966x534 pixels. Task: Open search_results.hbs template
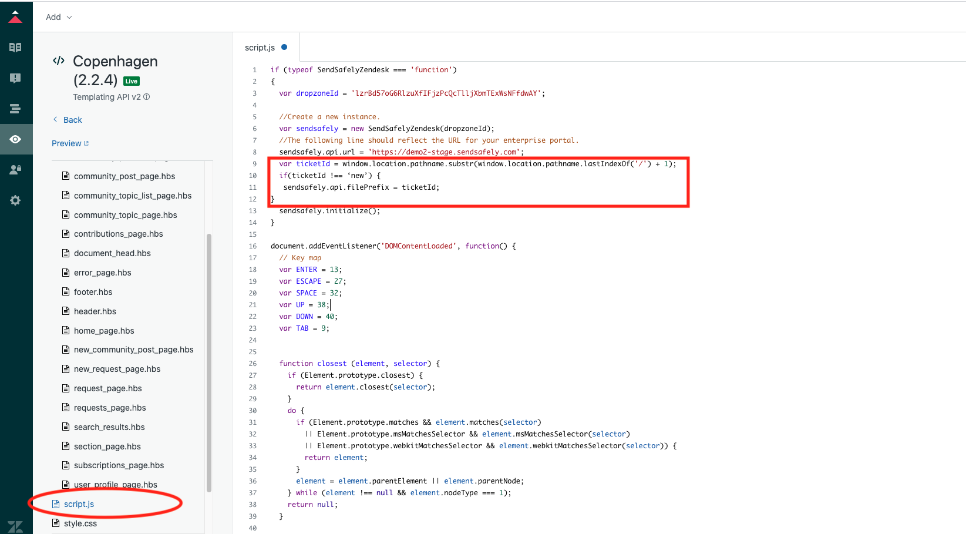[109, 427]
